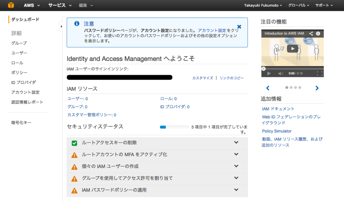Open ロール in the sidebar
This screenshot has height=203, width=344.
pos(17,63)
